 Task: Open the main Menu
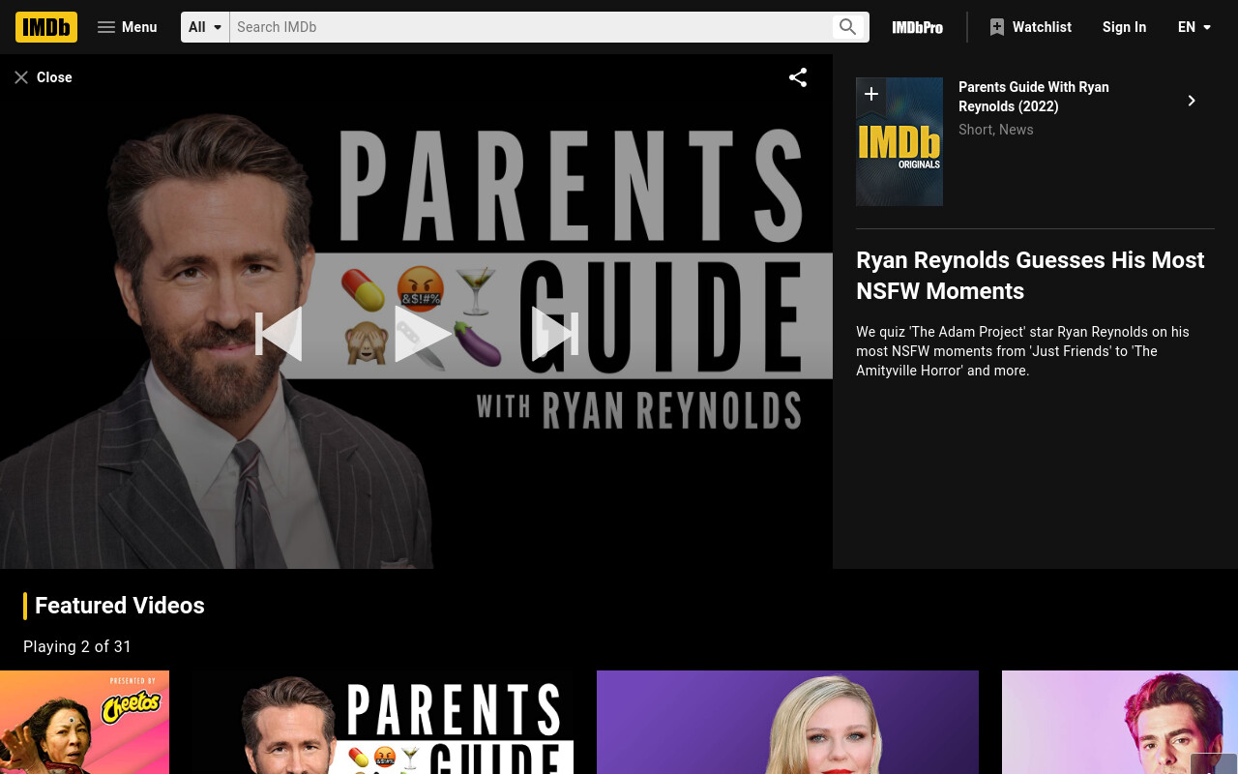click(127, 27)
